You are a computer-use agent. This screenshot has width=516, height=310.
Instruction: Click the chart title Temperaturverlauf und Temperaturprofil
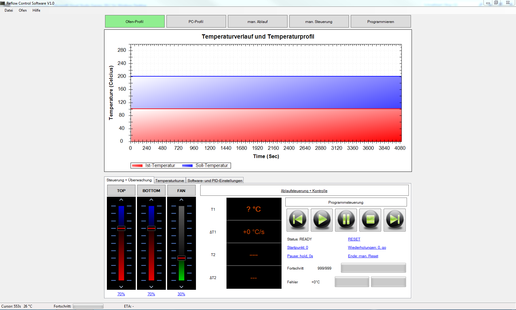point(258,36)
